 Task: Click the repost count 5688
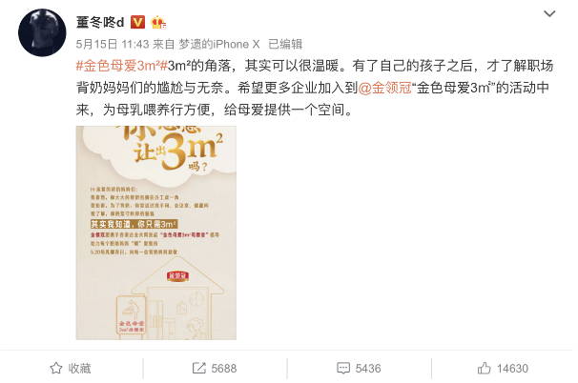tap(224, 369)
